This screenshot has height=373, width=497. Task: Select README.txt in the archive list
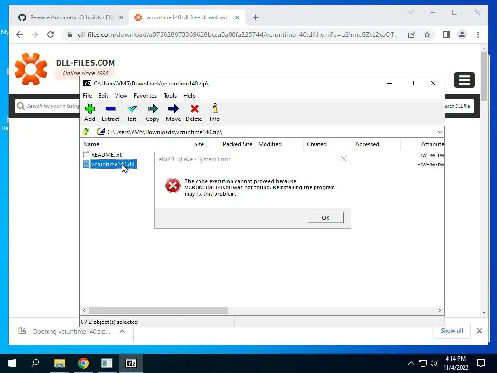click(106, 155)
